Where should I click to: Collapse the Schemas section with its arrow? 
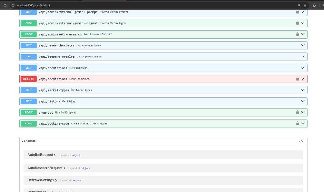[301, 141]
